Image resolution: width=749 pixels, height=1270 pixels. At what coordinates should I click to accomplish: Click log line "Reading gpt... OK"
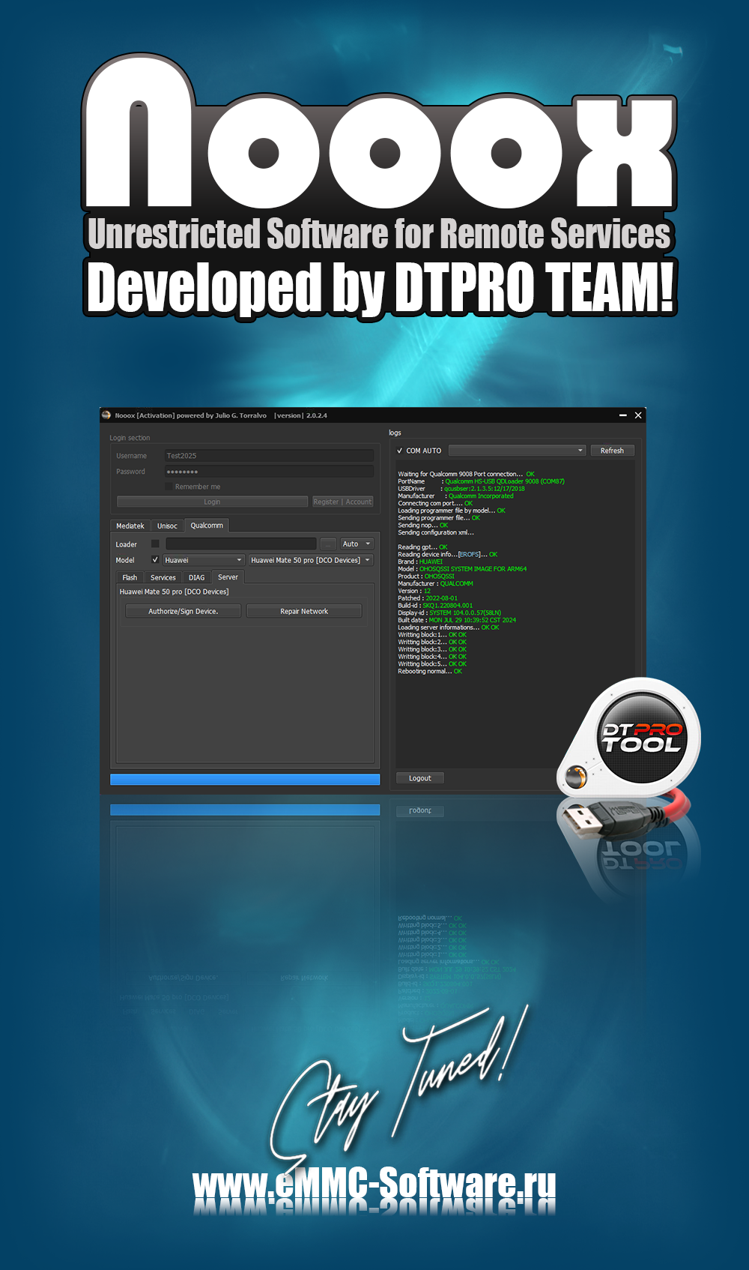click(x=422, y=547)
